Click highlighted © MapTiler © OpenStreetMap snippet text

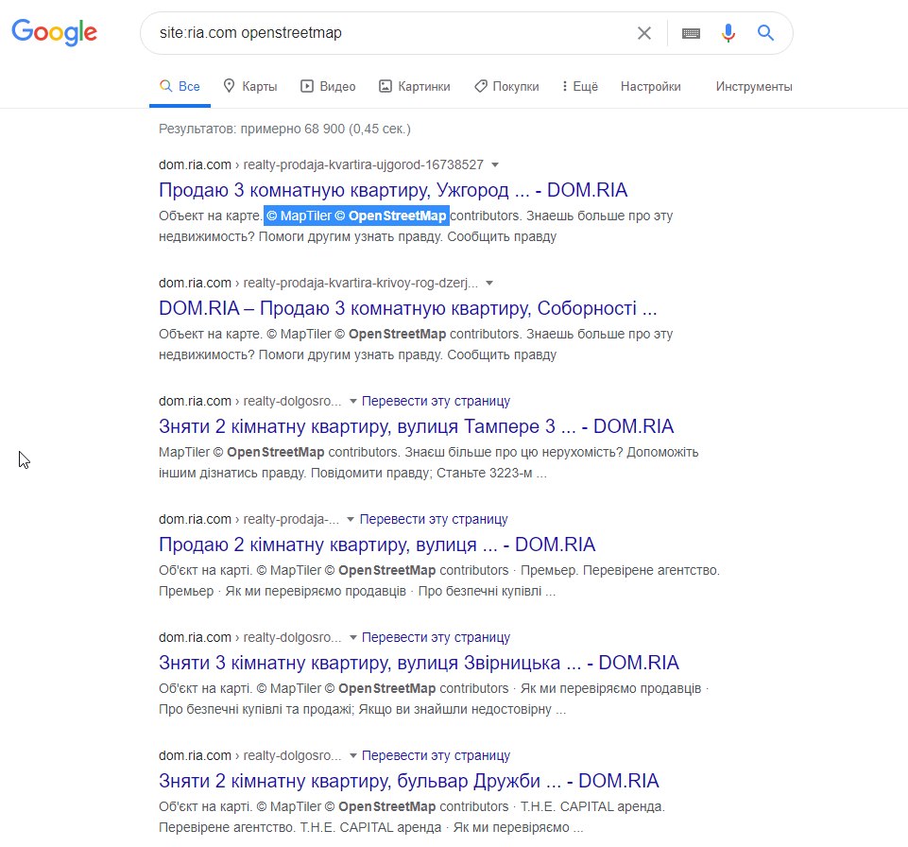click(x=356, y=216)
